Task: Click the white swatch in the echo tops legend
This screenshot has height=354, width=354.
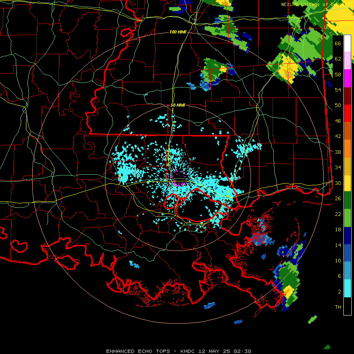Action: 347,43
